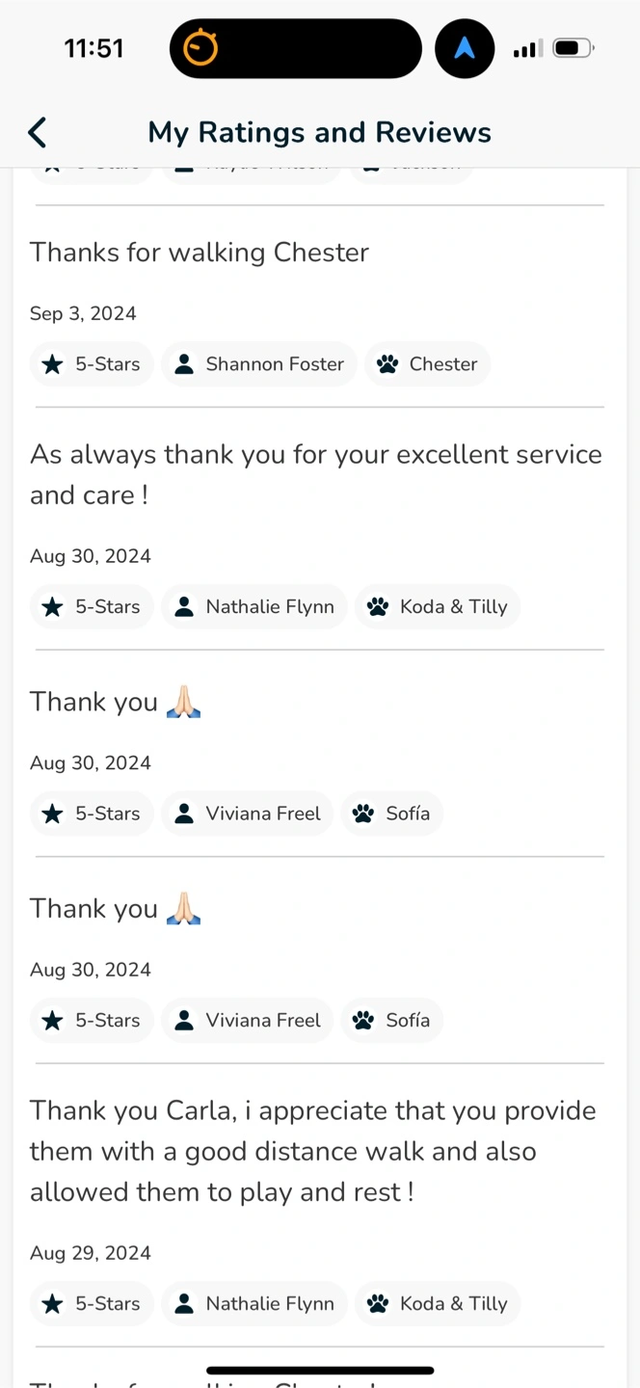The image size is (640, 1388).
Task: Tap the Aug 29 Koda & Tilly chip
Action: point(438,1304)
